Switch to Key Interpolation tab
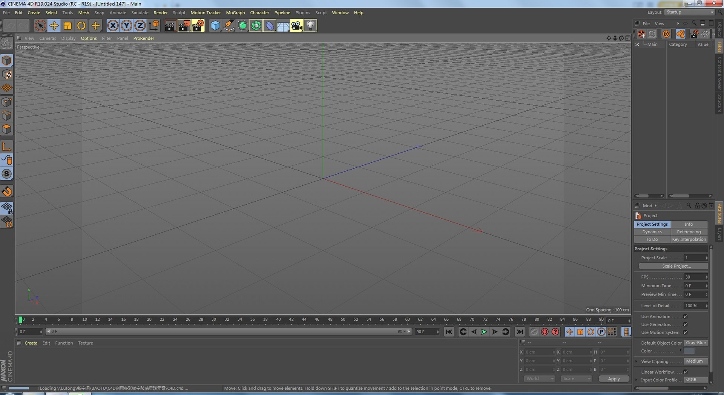The height and width of the screenshot is (395, 724). pyautogui.click(x=689, y=239)
